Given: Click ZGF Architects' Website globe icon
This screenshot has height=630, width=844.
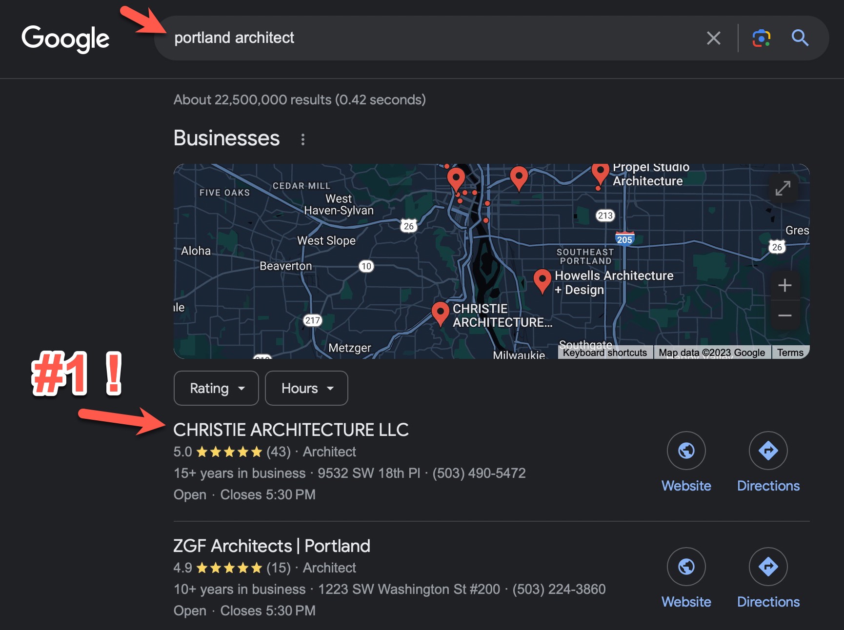Looking at the screenshot, I should pos(686,567).
